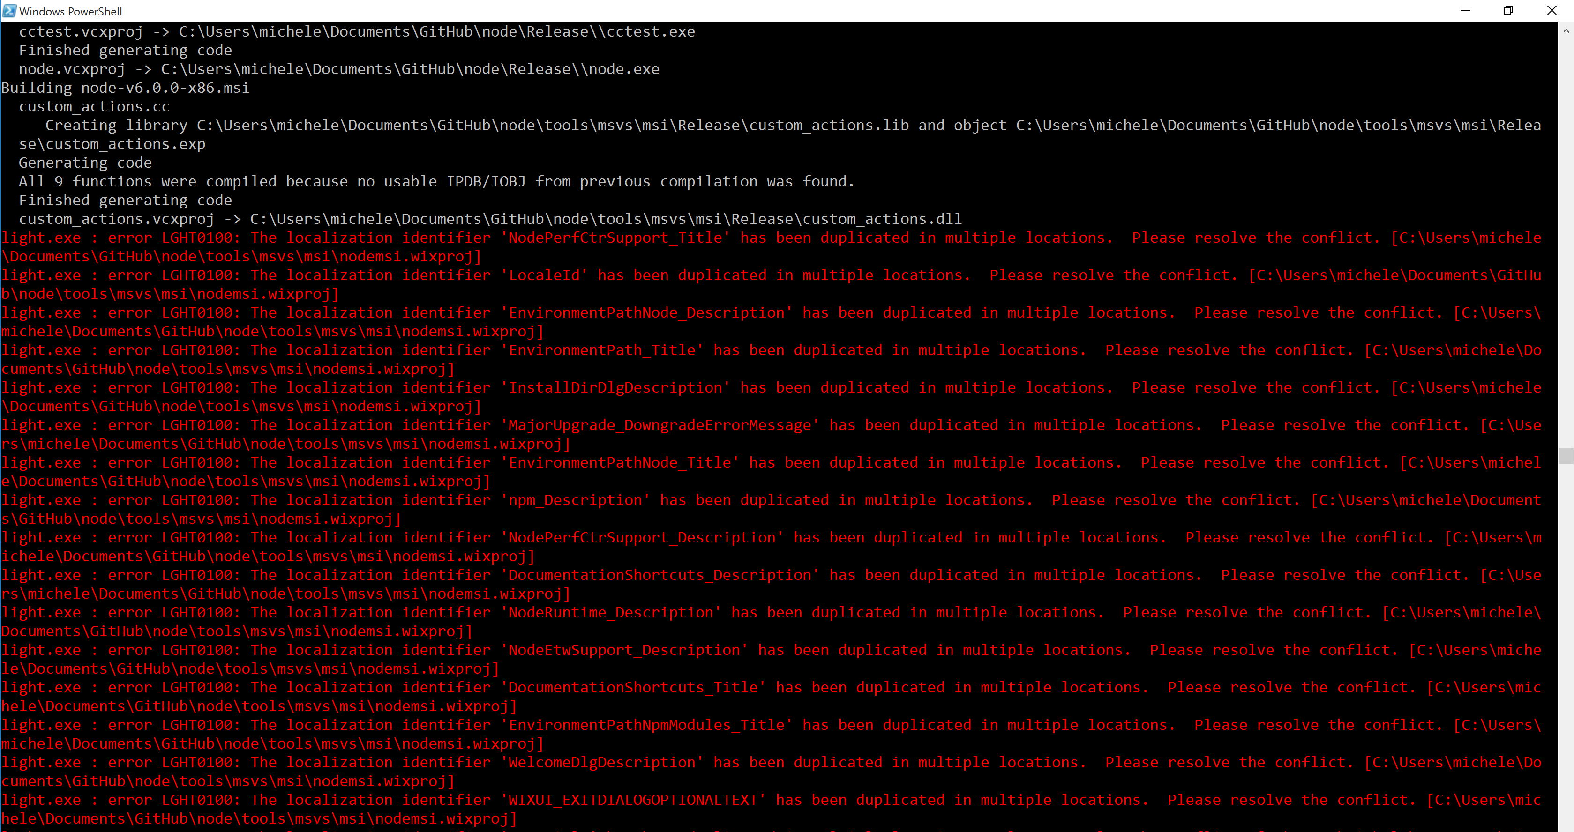Click the 'InstallDirDlgDescription' error line
The width and height of the screenshot is (1574, 832).
[771, 397]
